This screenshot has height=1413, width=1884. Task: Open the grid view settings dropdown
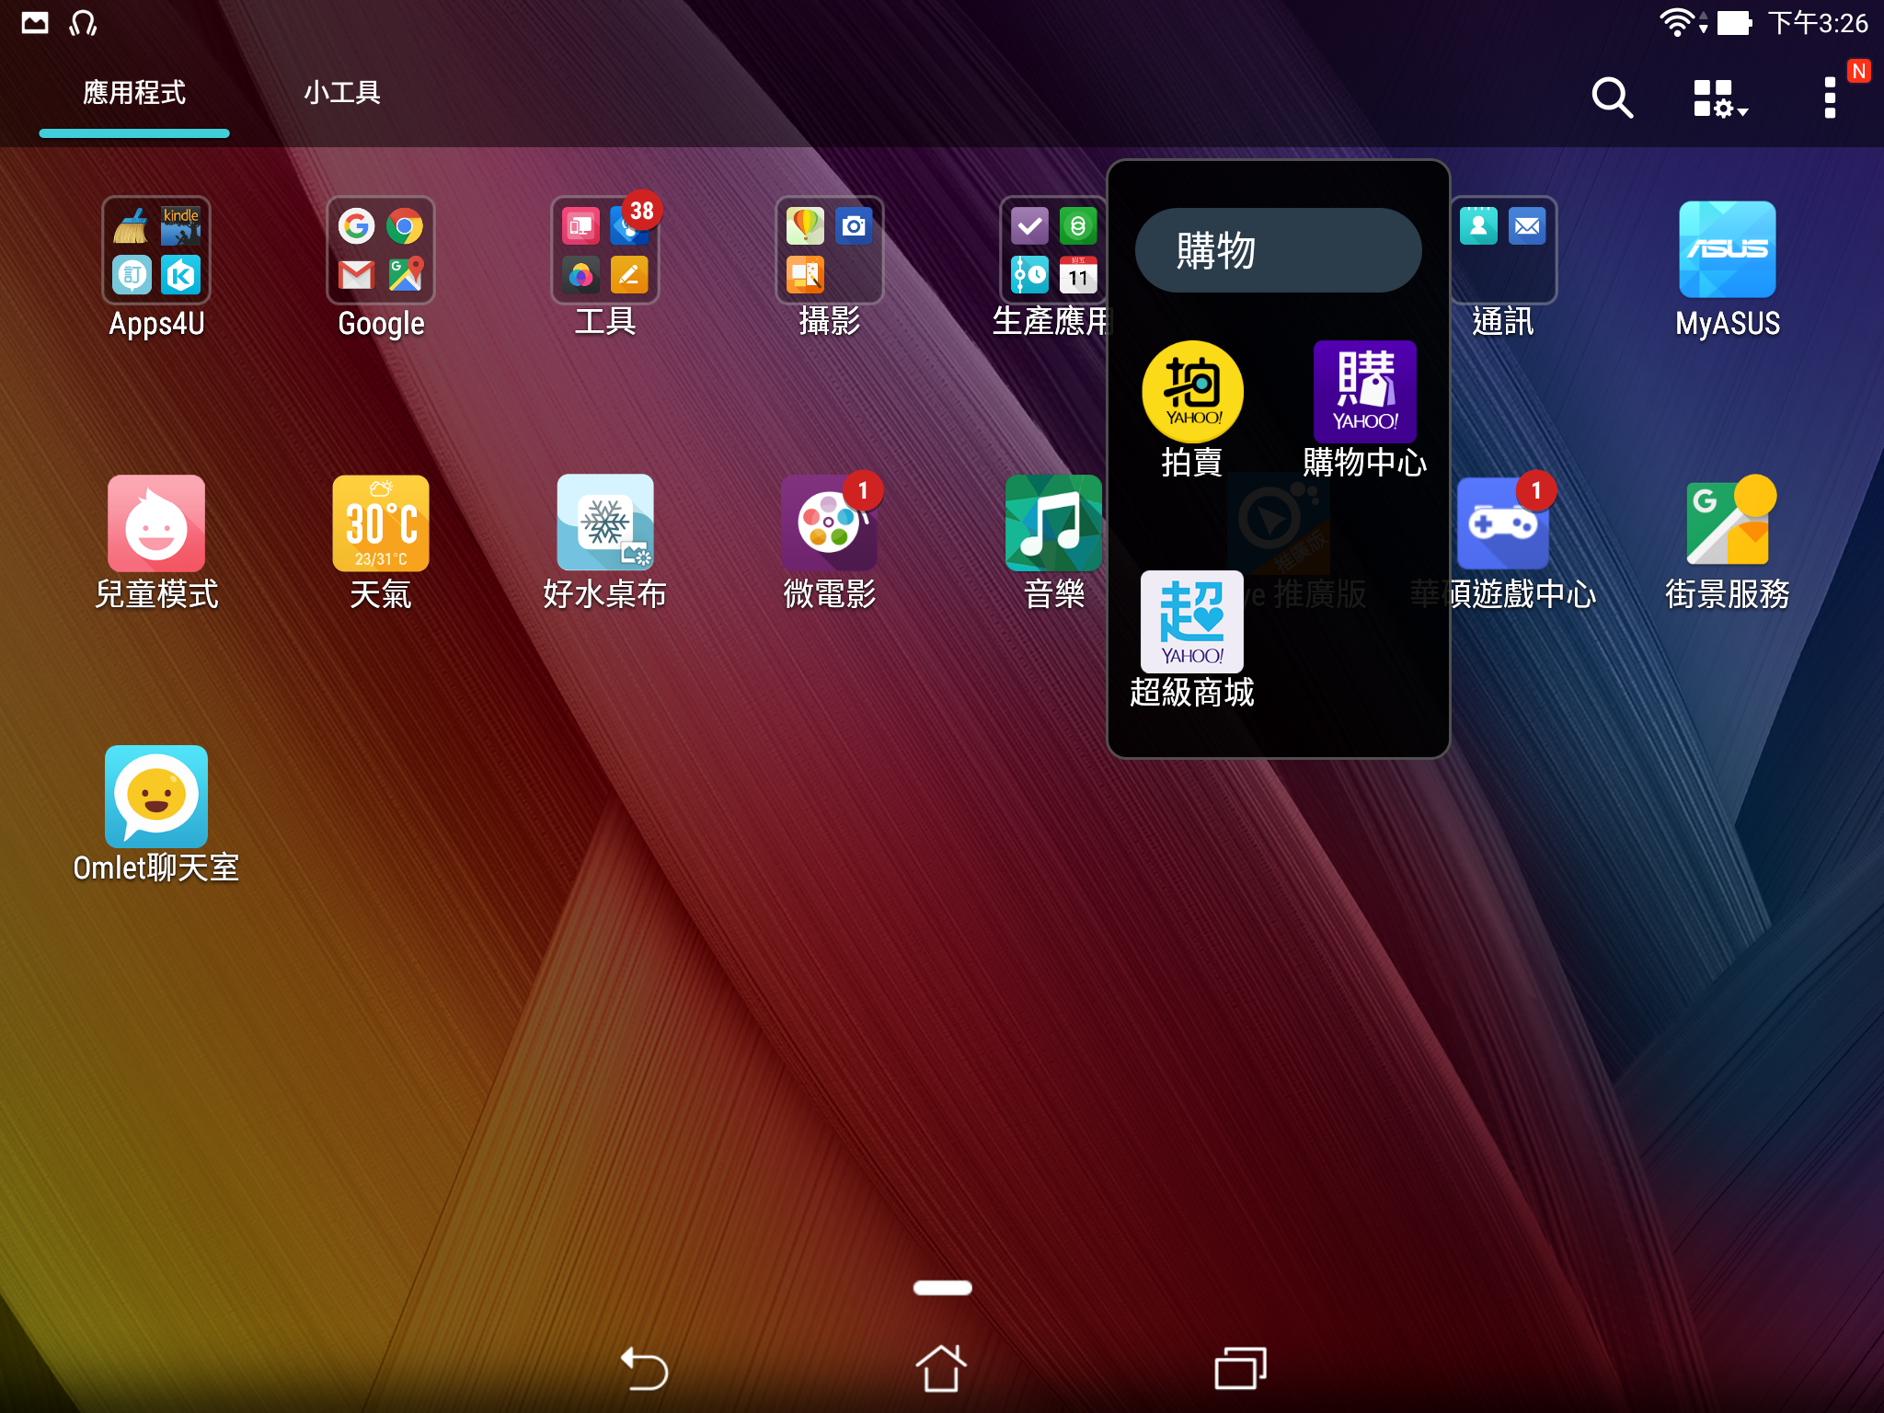tap(1718, 98)
